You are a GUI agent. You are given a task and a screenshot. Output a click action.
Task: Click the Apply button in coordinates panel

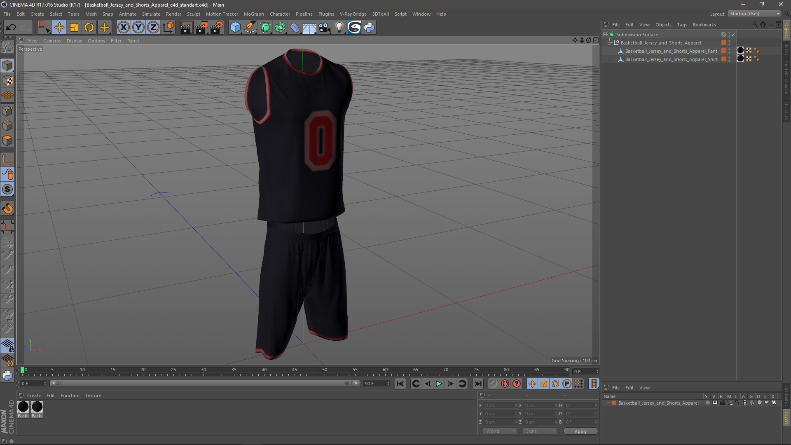[x=580, y=431]
